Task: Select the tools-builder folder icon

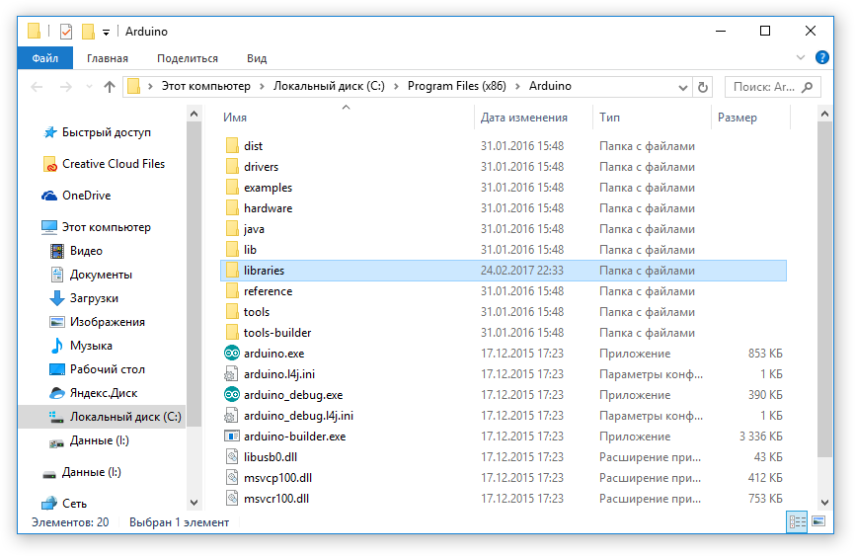Action: 232,332
